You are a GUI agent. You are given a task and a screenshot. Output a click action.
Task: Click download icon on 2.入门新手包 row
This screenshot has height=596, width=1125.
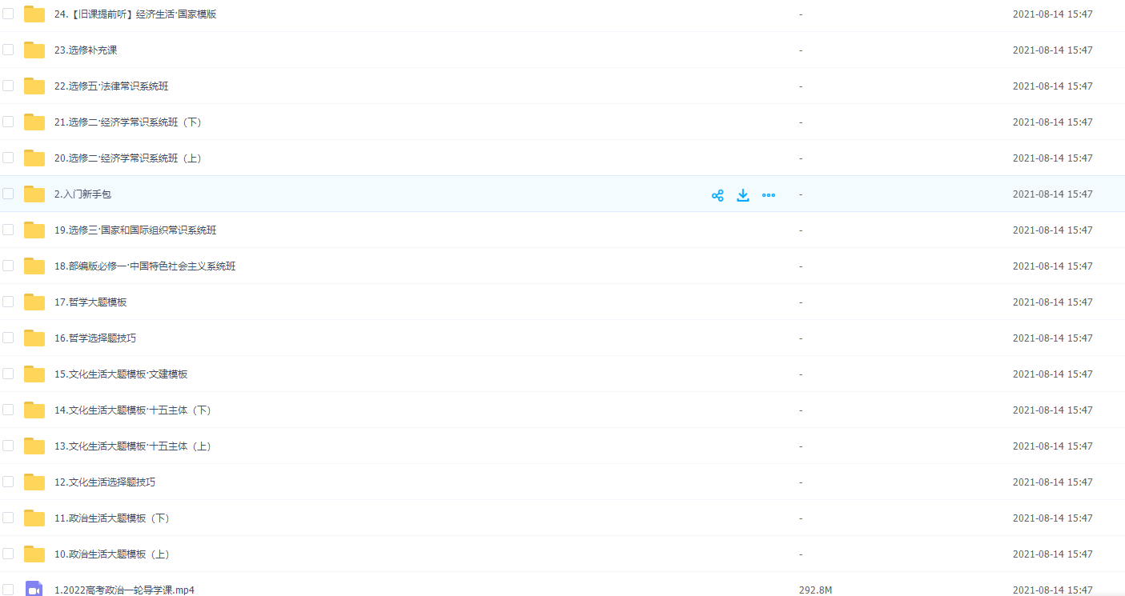click(743, 195)
